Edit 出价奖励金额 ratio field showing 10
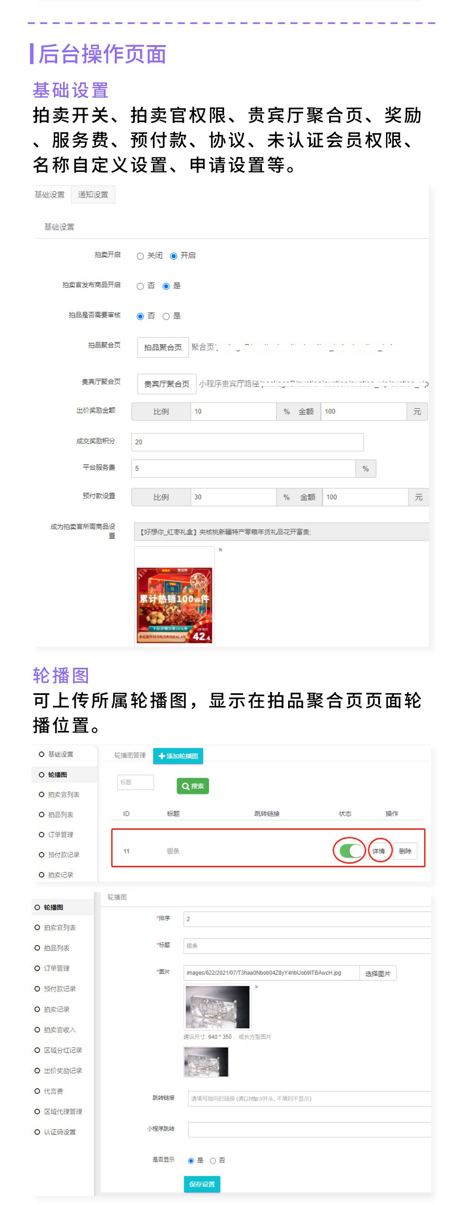Image resolution: width=460 pixels, height=1205 pixels. (233, 412)
